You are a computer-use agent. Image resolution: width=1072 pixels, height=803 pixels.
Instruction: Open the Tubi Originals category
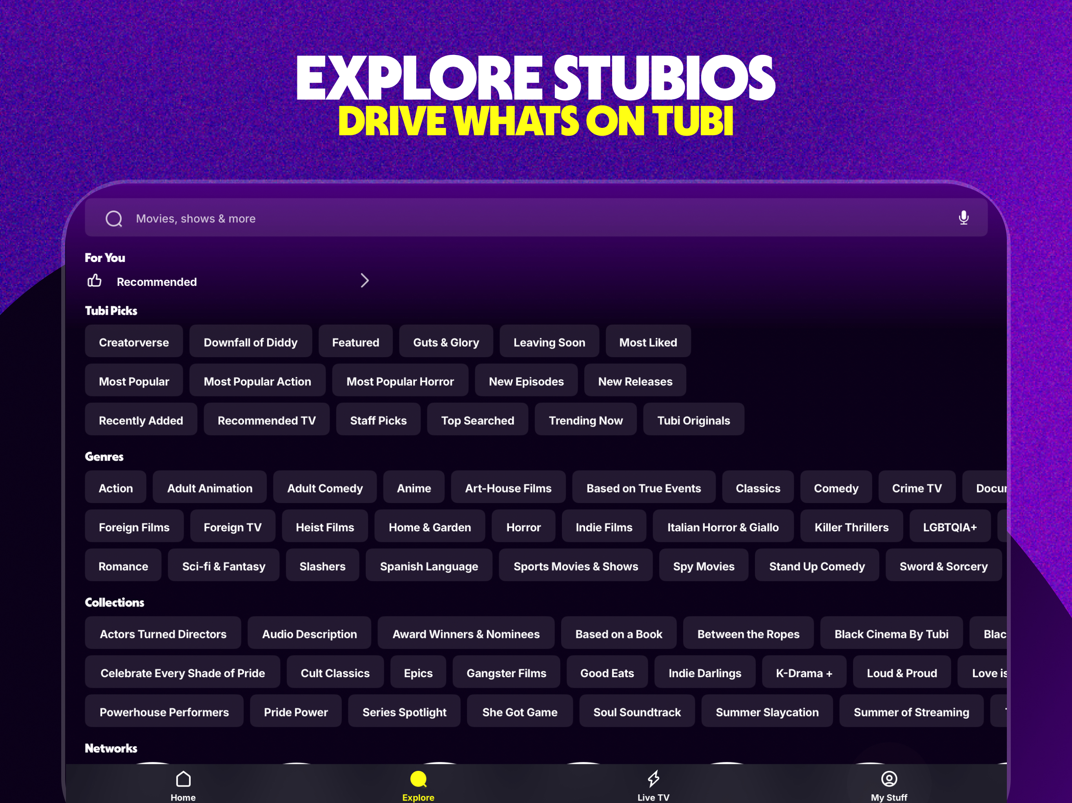point(693,420)
